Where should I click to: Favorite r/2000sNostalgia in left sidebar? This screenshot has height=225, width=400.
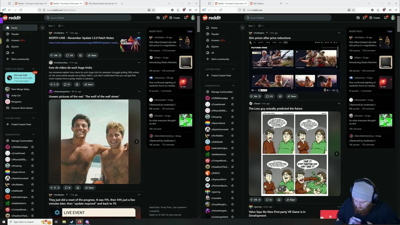[x=32, y=147]
